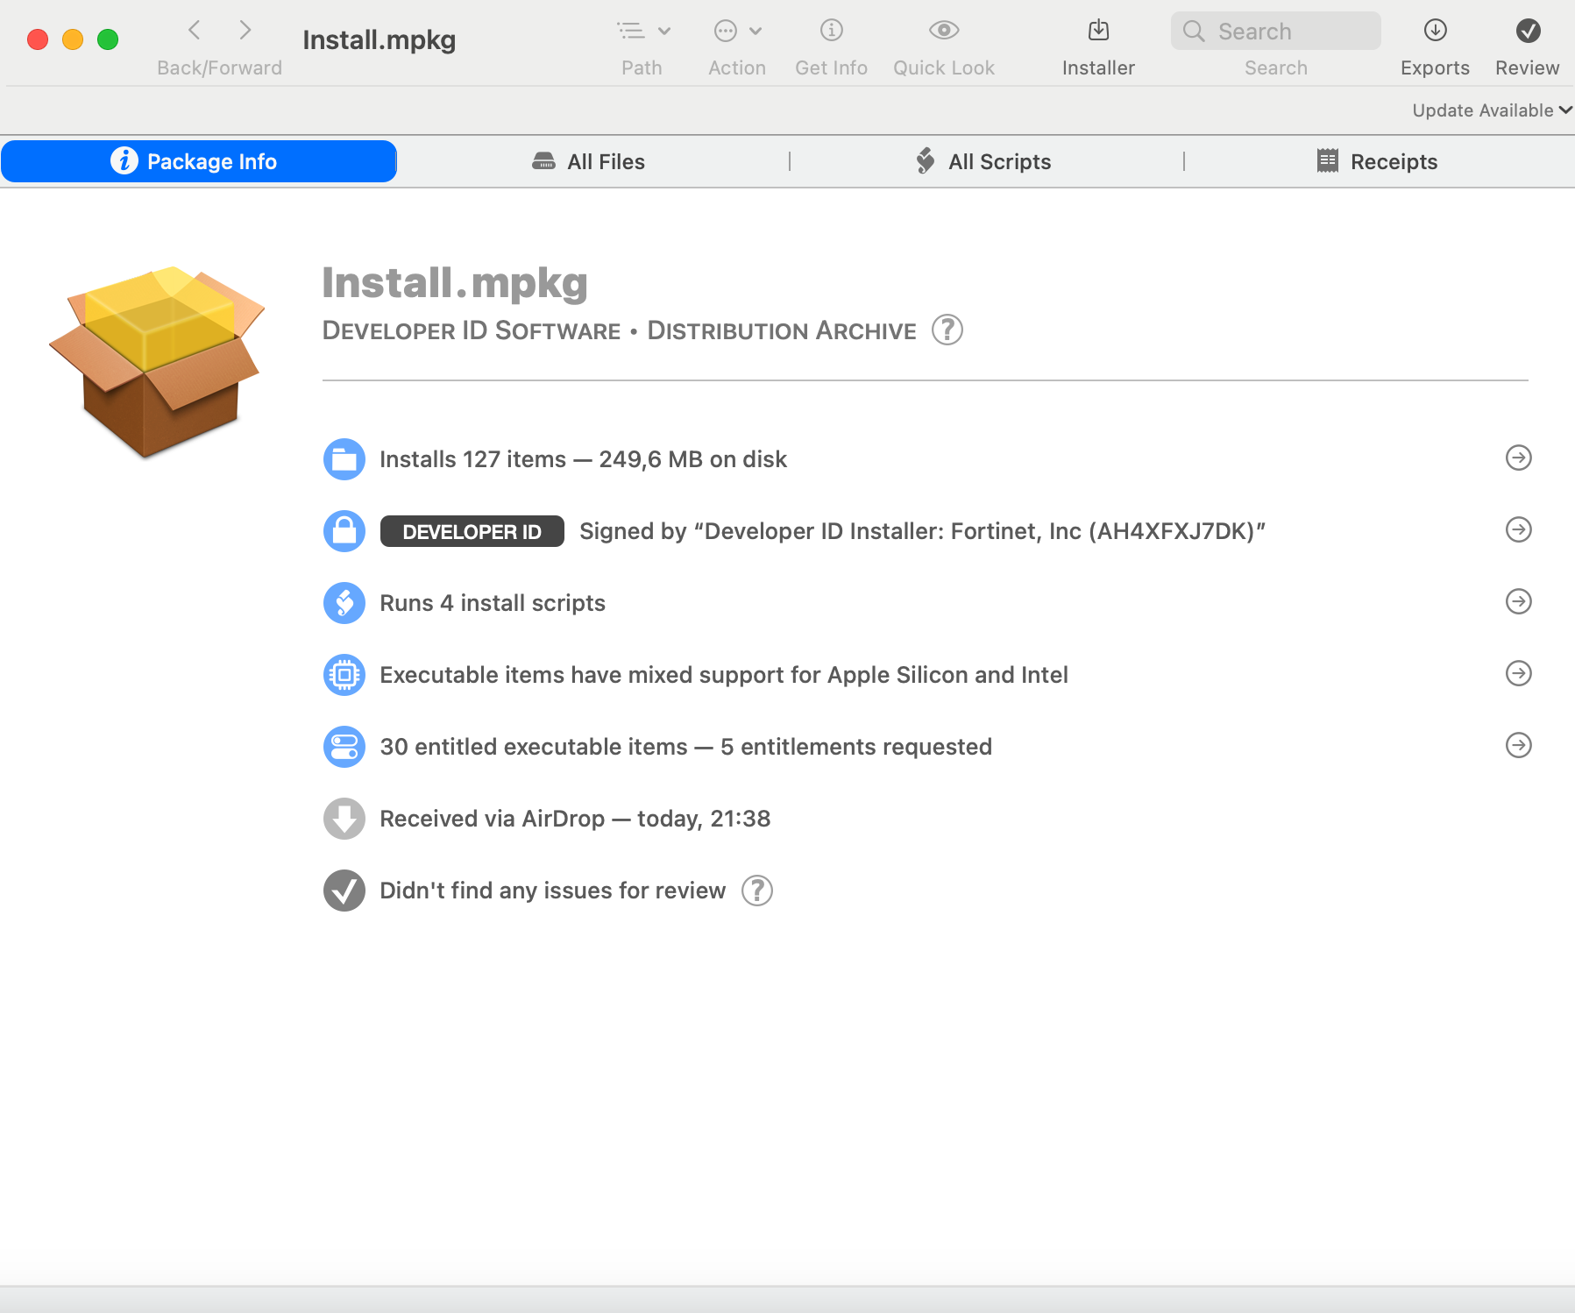Open Quick Look eye icon
1575x1313 pixels.
pos(943,31)
